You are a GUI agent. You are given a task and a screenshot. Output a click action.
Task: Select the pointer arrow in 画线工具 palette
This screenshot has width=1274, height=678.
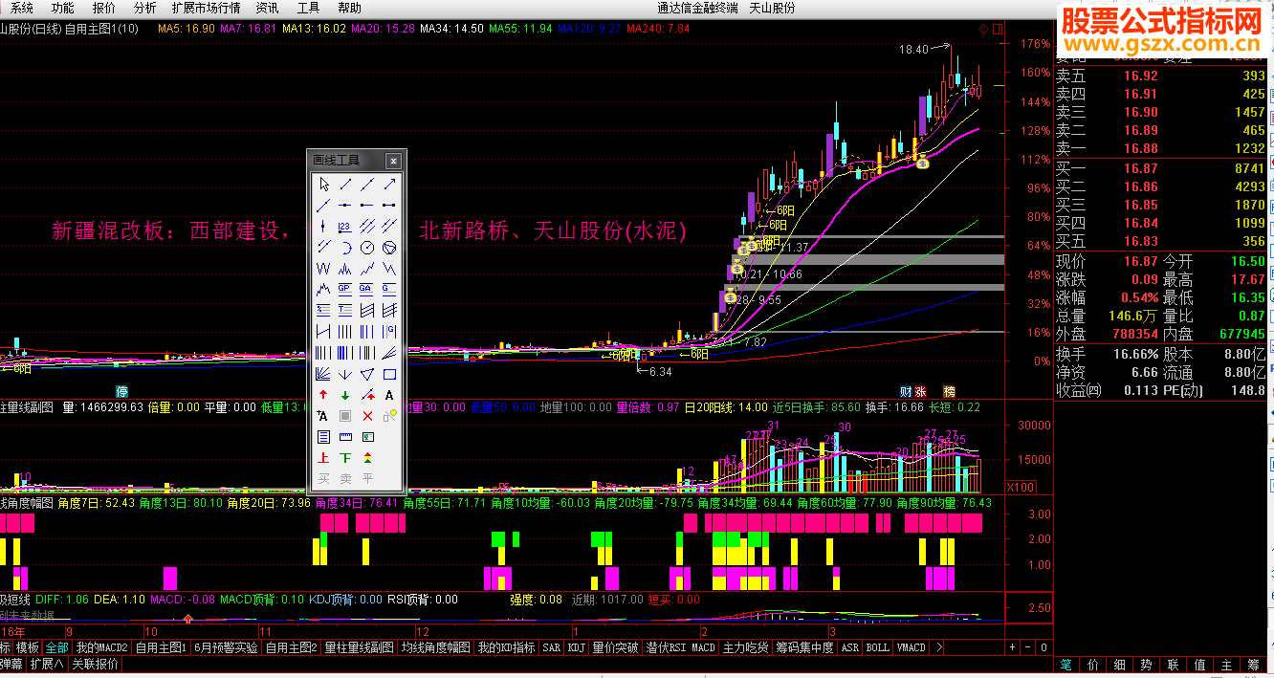[x=324, y=184]
